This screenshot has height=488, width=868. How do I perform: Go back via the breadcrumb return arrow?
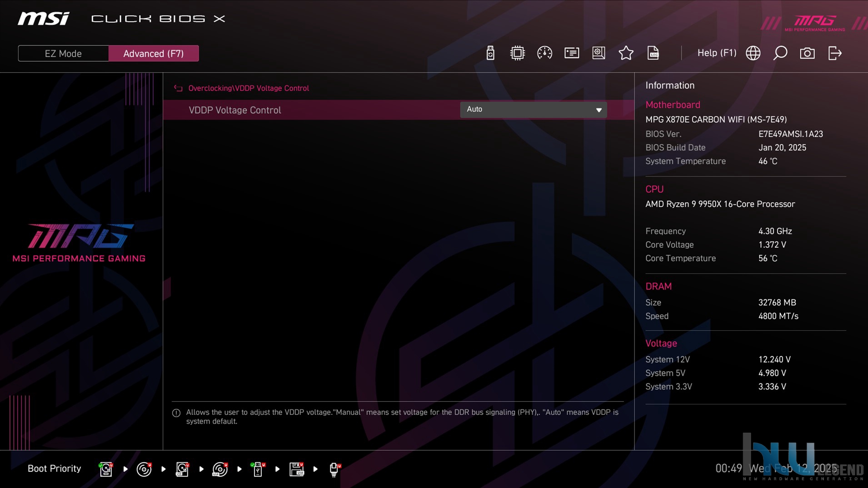coord(178,88)
